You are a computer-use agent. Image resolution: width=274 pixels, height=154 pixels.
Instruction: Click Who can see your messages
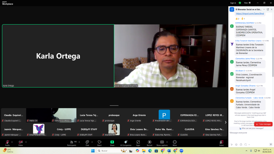coord(251,128)
